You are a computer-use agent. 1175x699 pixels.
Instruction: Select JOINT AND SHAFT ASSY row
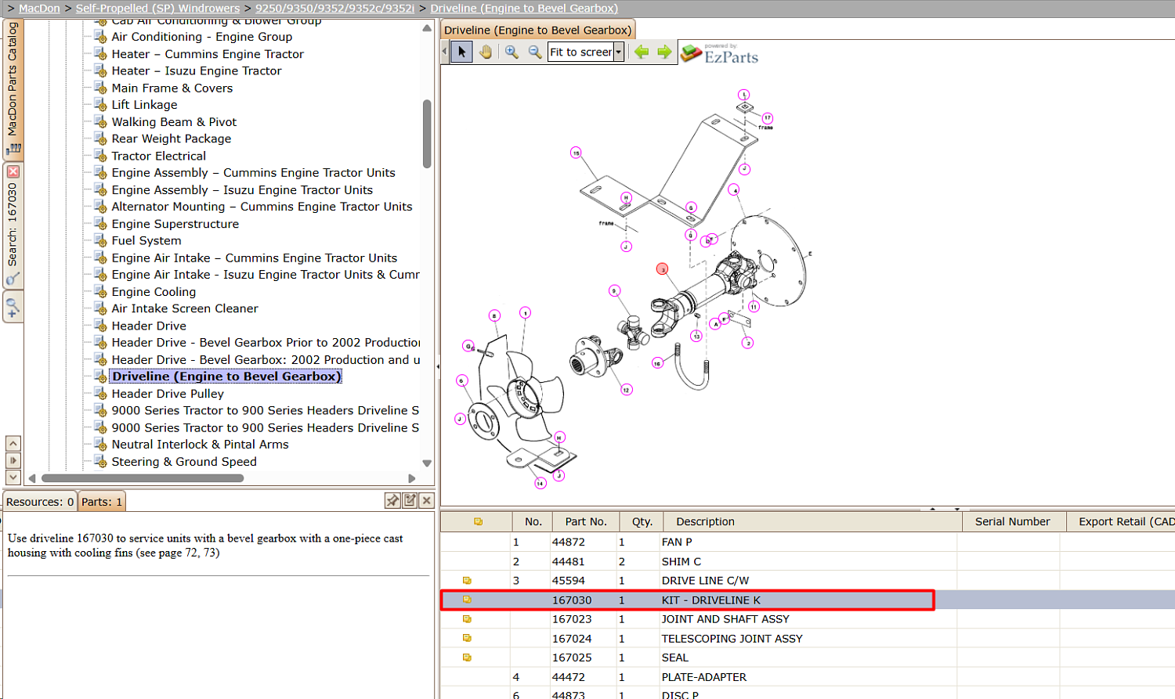[x=808, y=619]
